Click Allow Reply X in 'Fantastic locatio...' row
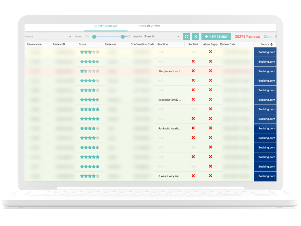Image resolution: width=301 pixels, height=226 pixels. [210, 128]
